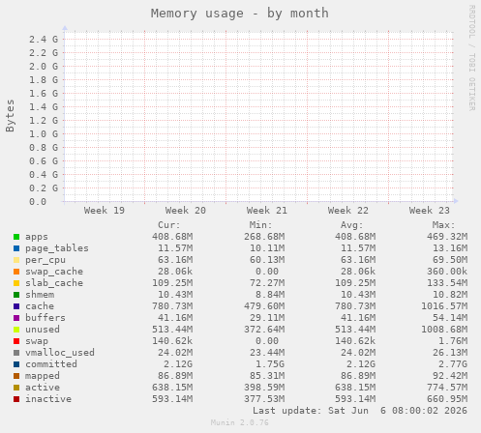Click the inactive Max value 660.95M

coord(447,399)
